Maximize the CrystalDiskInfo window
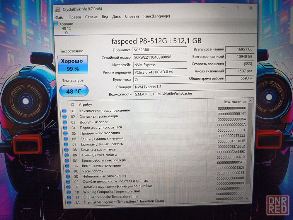Viewport: 293px width, 220px height. [x=237, y=8]
